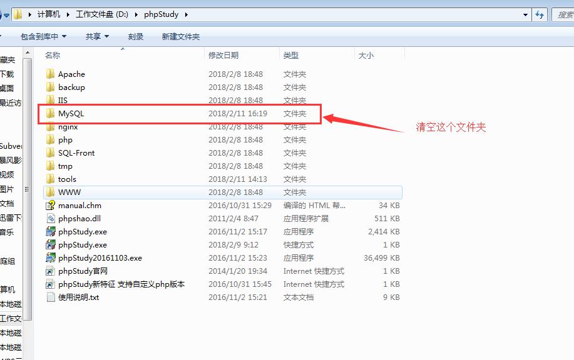This screenshot has height=360, width=574.
Task: Expand the arrow after 计算机 in breadcrumb
Action: click(x=68, y=14)
